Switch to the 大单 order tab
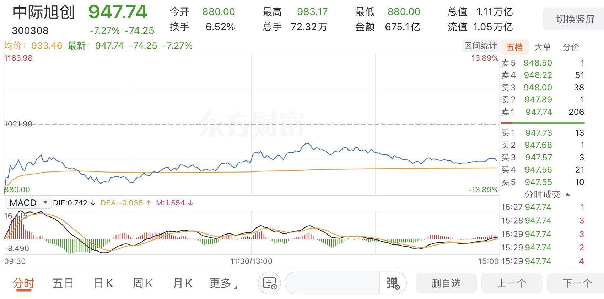 [543, 47]
